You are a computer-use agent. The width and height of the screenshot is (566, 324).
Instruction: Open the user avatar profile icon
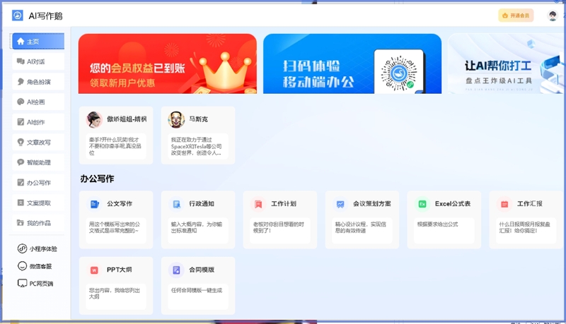click(553, 16)
